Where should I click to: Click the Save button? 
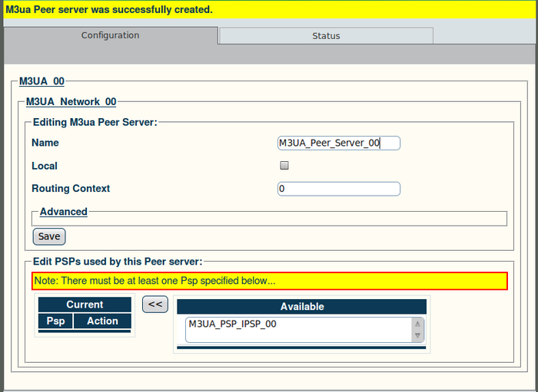click(x=49, y=236)
